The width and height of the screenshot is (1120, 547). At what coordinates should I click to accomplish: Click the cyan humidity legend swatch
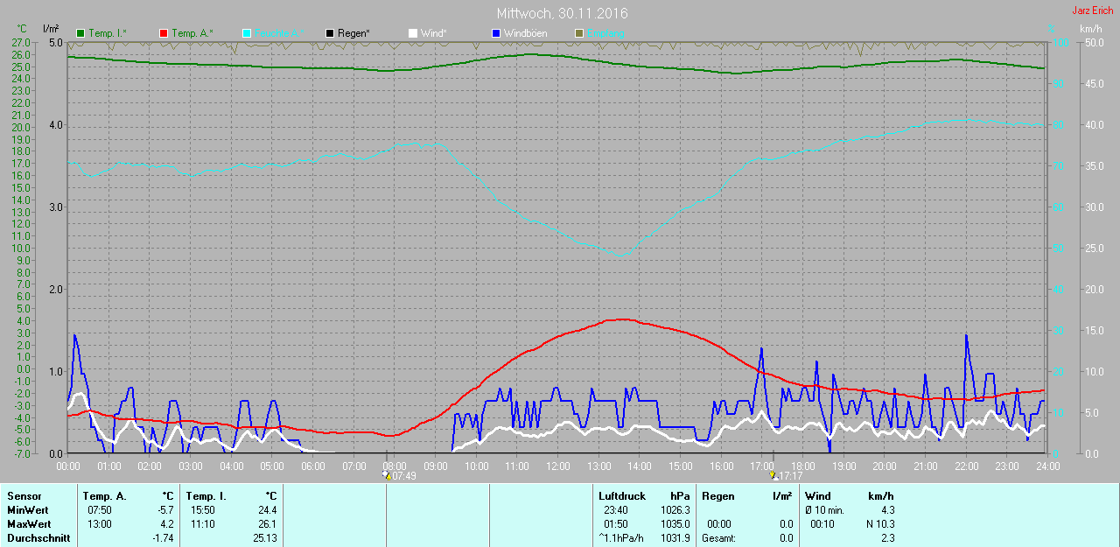tap(247, 33)
